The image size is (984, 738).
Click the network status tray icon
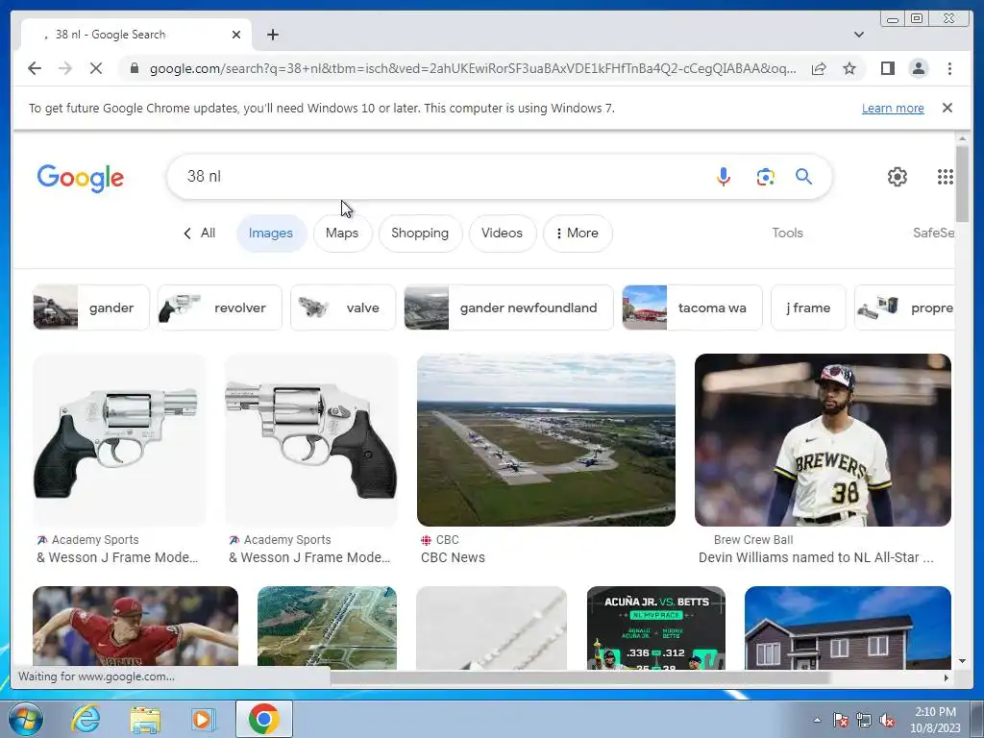[864, 720]
